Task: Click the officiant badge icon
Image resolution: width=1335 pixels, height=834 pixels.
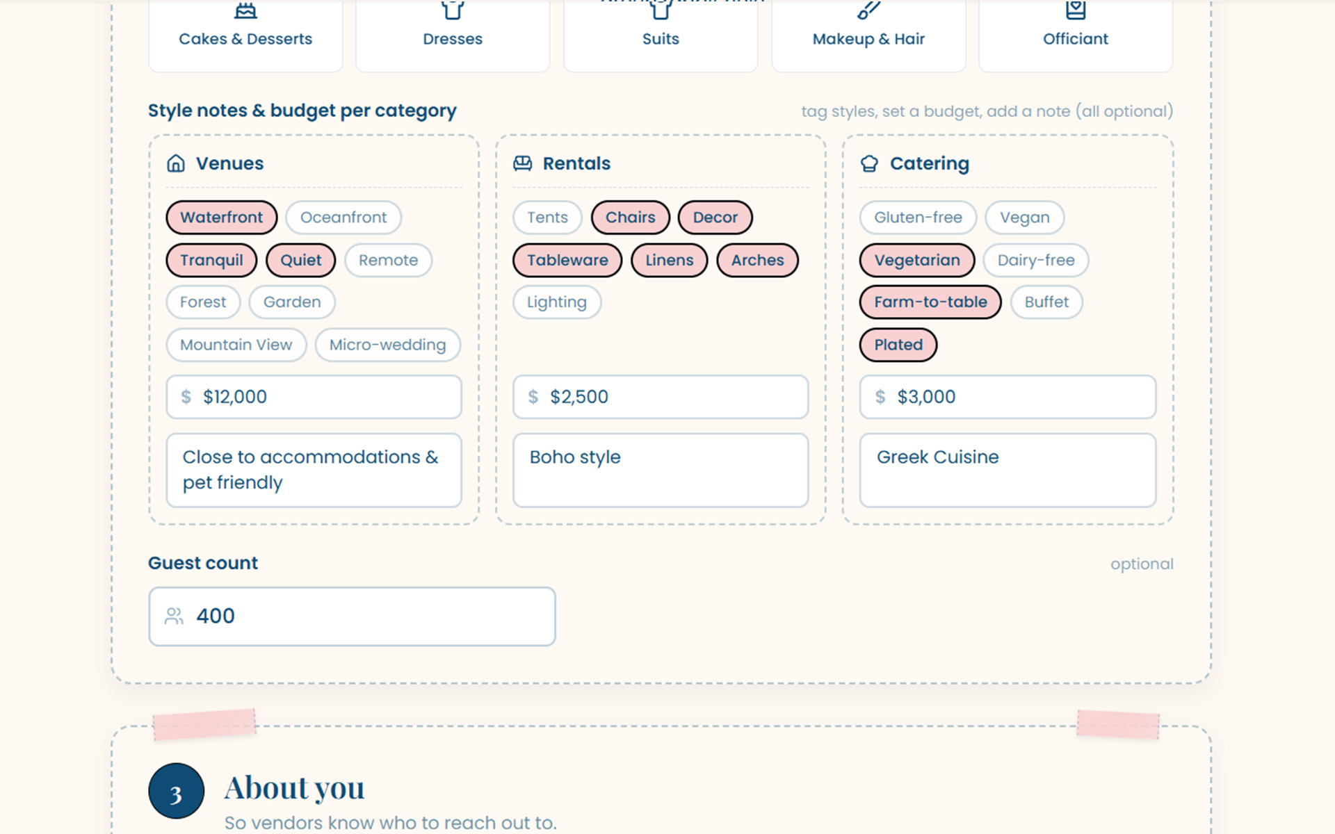Action: point(1076,10)
